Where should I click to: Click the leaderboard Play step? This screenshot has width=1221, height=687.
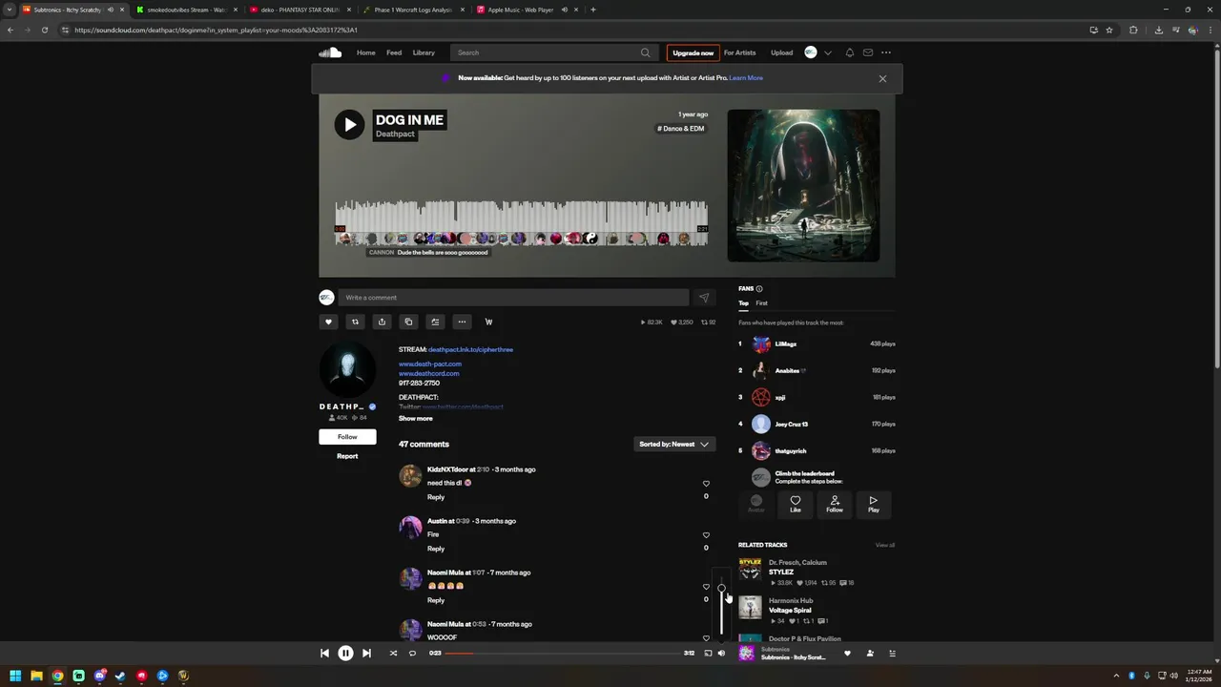873,504
